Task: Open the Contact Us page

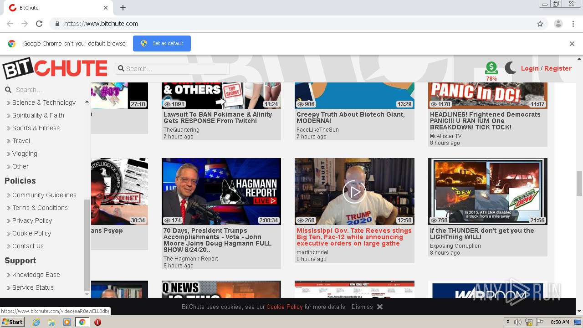Action: point(28,246)
